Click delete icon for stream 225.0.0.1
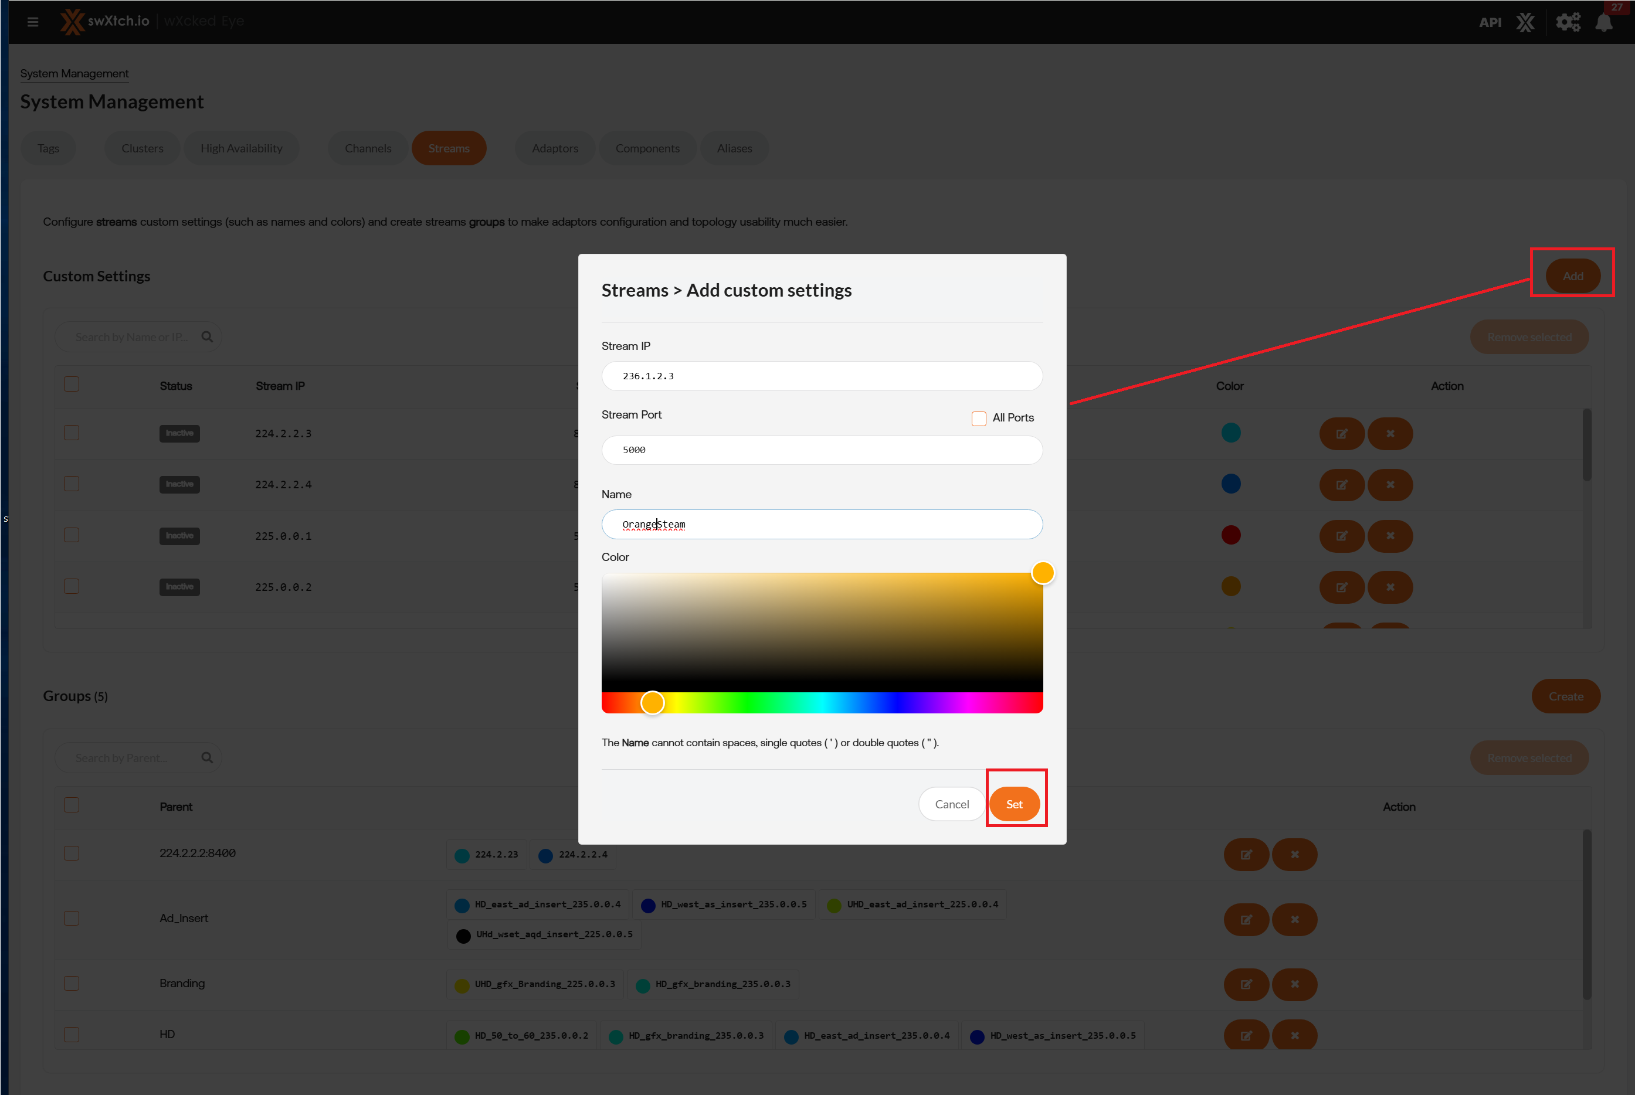 coord(1390,536)
